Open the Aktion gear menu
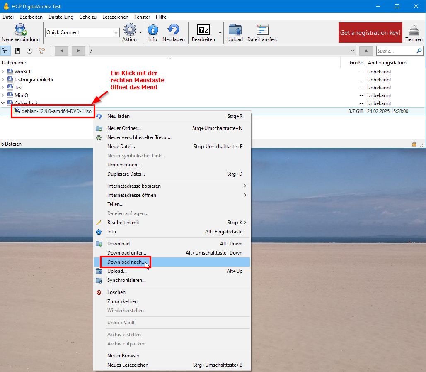The height and width of the screenshot is (372, 426). coord(130,30)
